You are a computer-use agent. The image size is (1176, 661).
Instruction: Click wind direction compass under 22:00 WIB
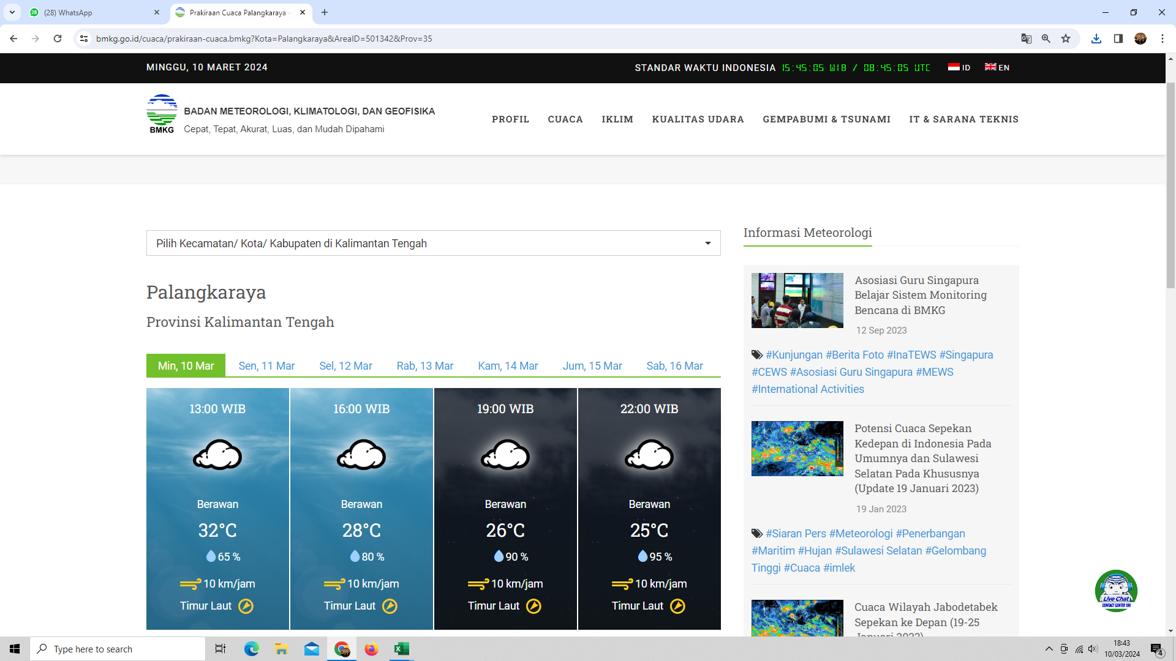point(677,606)
